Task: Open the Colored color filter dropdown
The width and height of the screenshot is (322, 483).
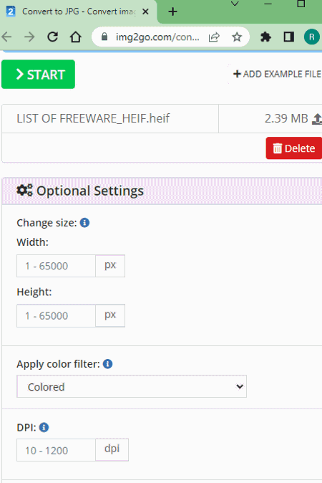Action: (132, 386)
